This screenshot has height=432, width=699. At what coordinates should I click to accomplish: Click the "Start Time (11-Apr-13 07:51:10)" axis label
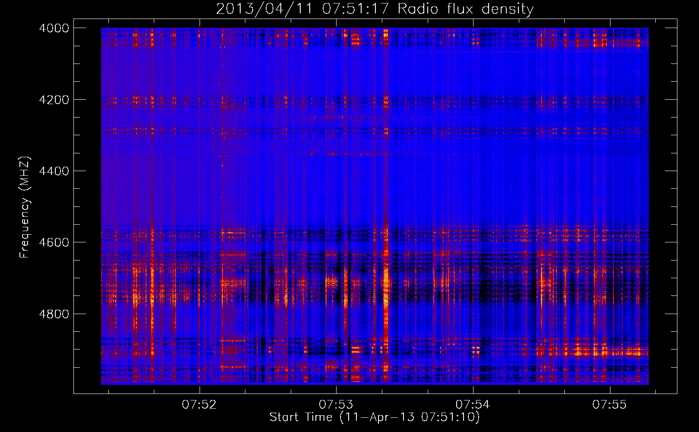coord(375,417)
